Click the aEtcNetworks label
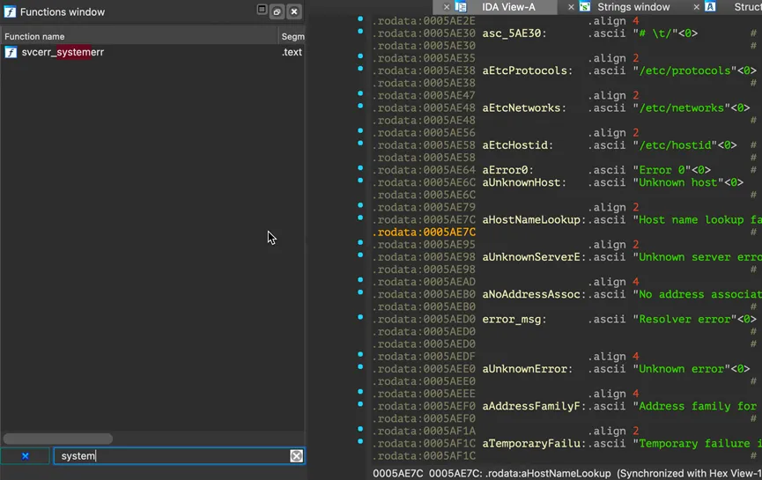The width and height of the screenshot is (762, 480). click(x=524, y=107)
